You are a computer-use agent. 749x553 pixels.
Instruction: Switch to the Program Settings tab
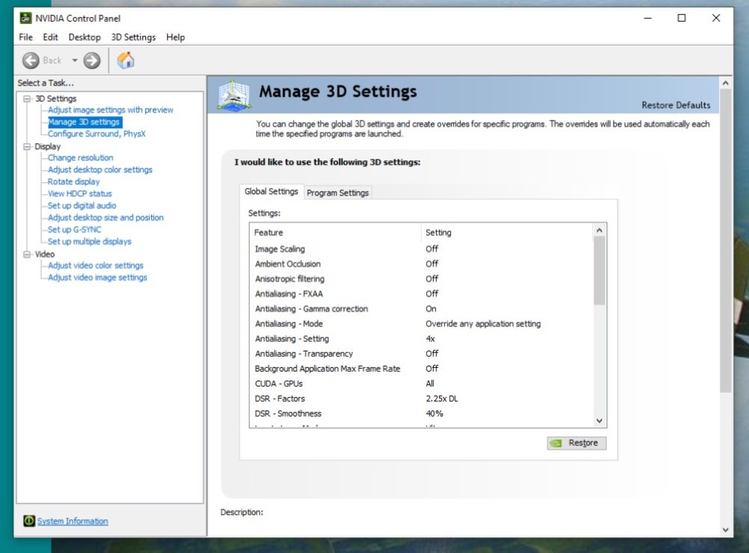338,193
